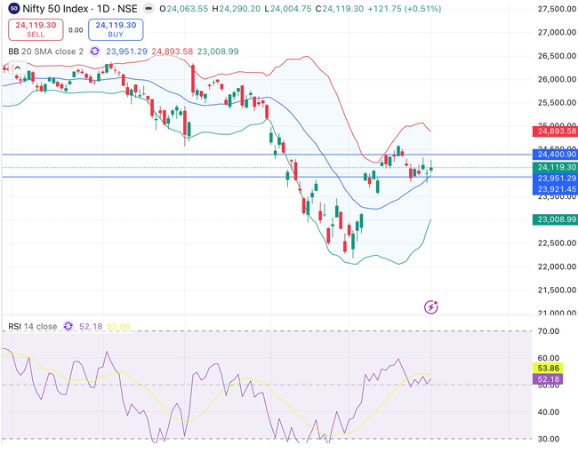
Task: Click the green lower band value 23,008.99
Action: point(218,52)
